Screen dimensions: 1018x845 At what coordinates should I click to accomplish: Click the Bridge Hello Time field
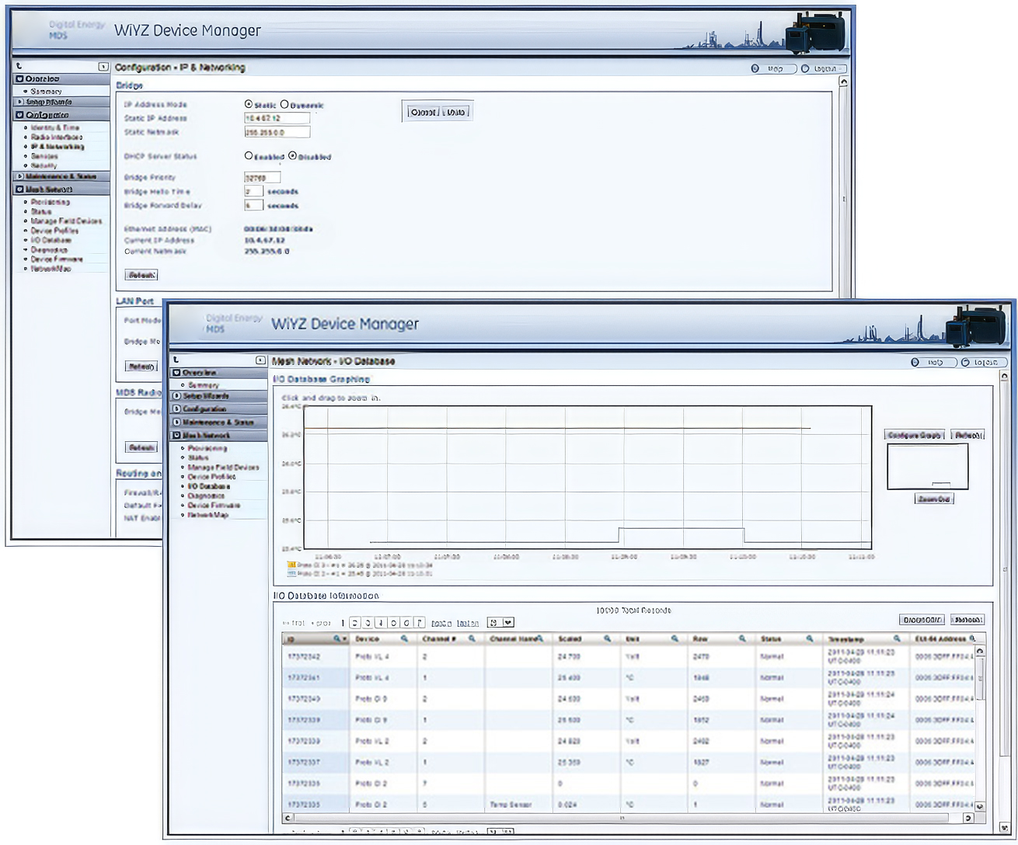coord(253,191)
